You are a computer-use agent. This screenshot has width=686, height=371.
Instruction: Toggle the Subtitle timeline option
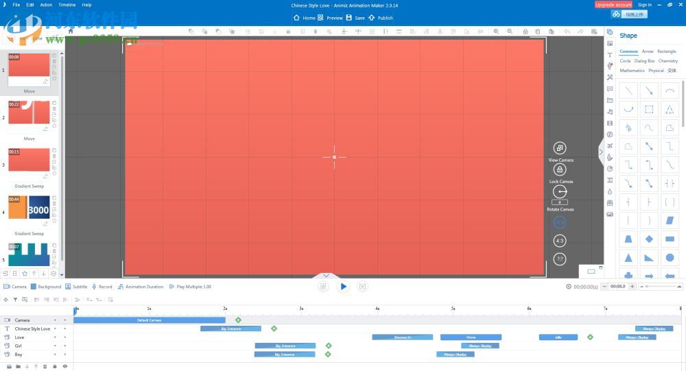pos(76,287)
